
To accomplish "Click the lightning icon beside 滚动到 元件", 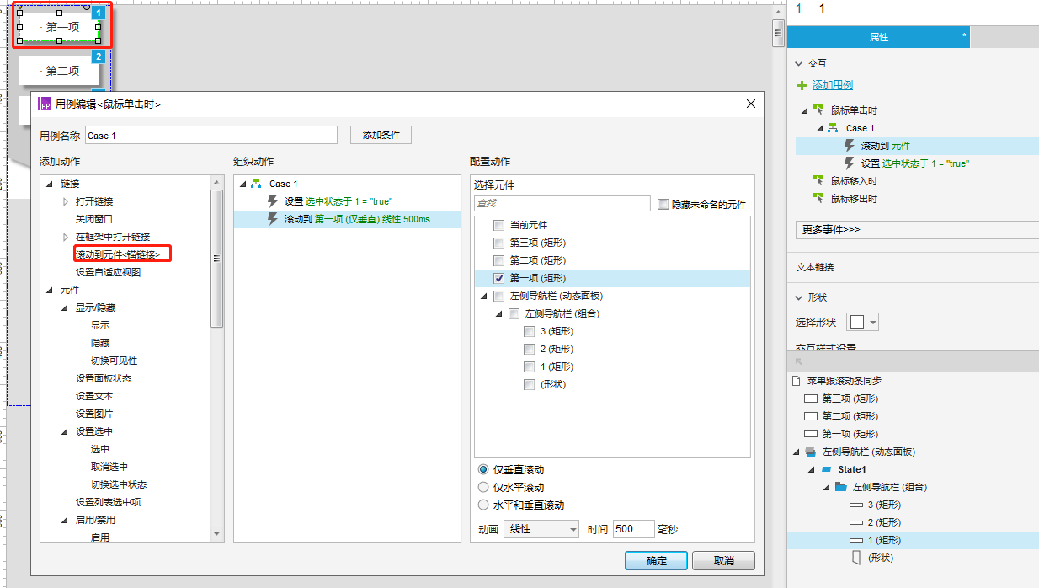I will 849,146.
